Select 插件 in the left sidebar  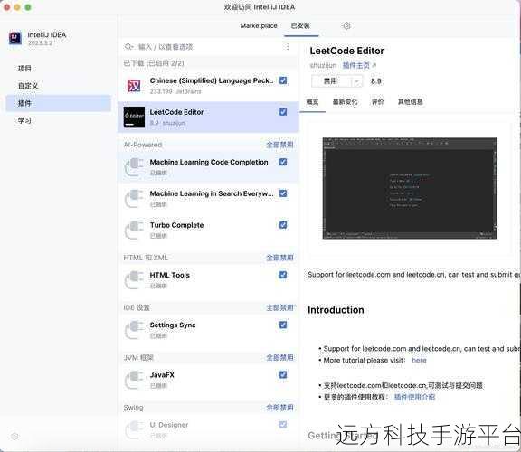coord(59,103)
